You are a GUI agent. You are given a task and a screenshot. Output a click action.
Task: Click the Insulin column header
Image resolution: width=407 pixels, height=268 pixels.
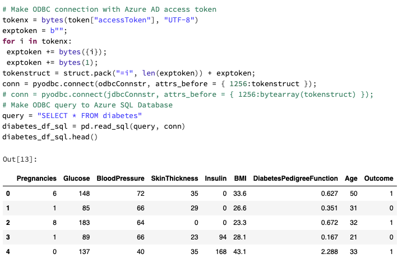pos(216,178)
